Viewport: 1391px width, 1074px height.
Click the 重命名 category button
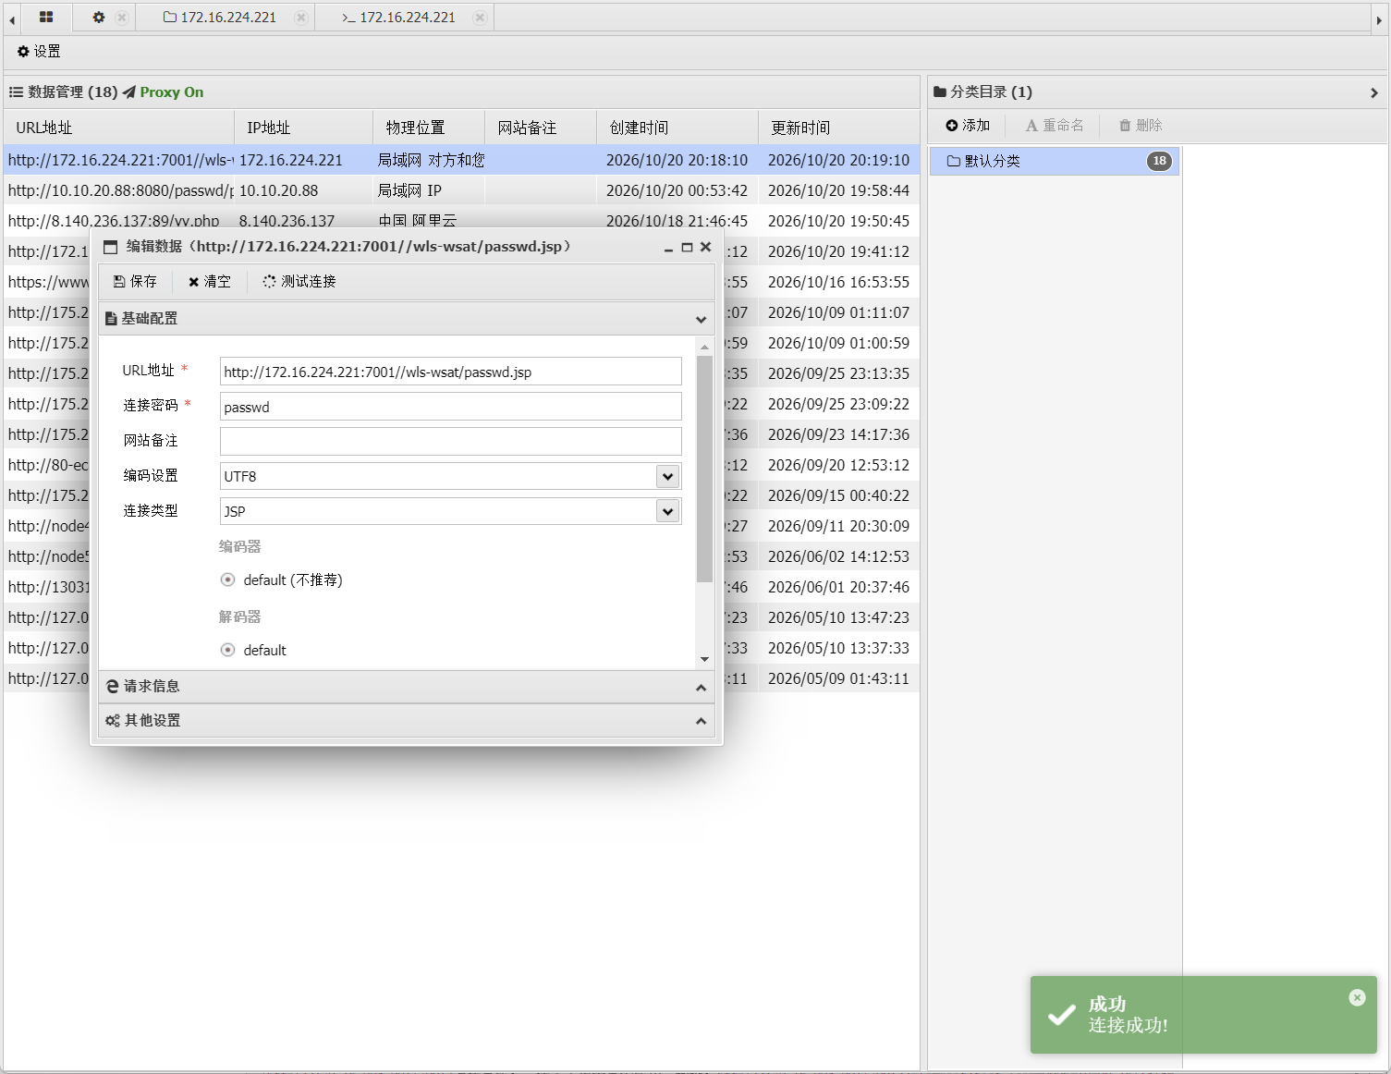pos(1055,126)
